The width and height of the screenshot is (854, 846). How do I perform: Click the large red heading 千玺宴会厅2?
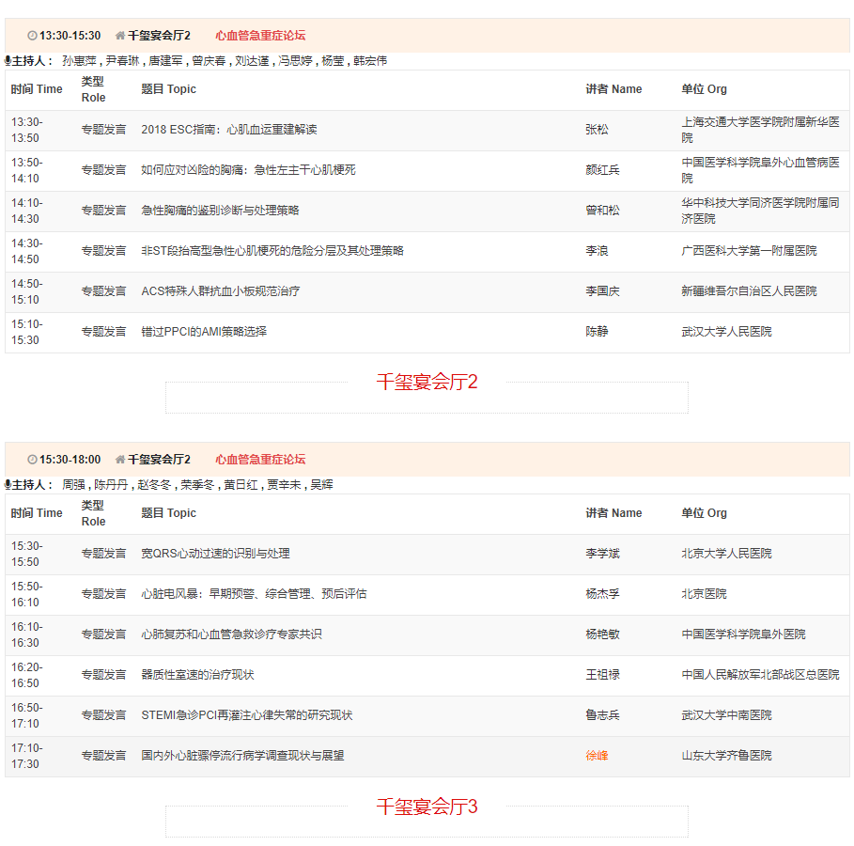click(427, 382)
